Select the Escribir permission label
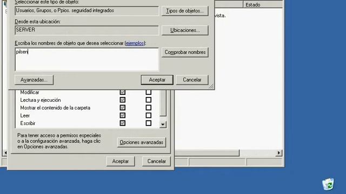The image size is (346, 194). [28, 123]
